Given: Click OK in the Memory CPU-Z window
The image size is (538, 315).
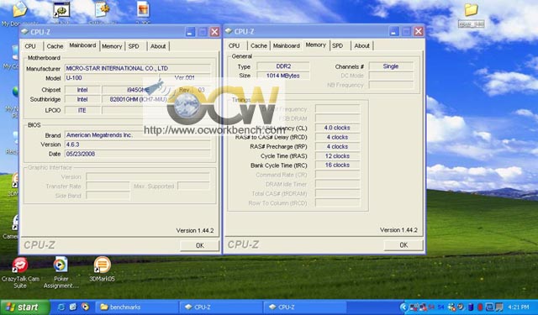Looking at the screenshot, I should 403,245.
